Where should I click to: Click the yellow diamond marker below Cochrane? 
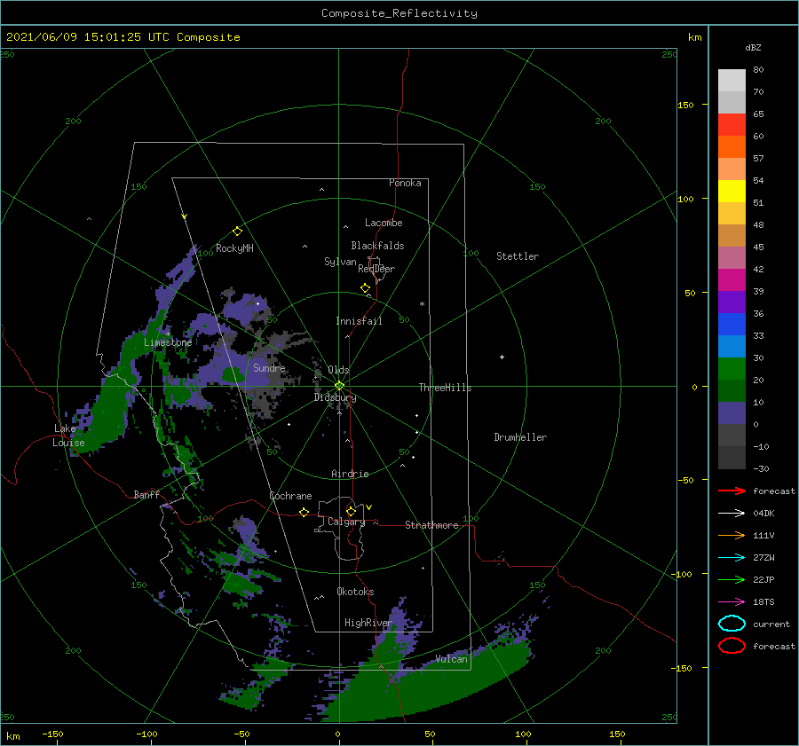pyautogui.click(x=305, y=512)
